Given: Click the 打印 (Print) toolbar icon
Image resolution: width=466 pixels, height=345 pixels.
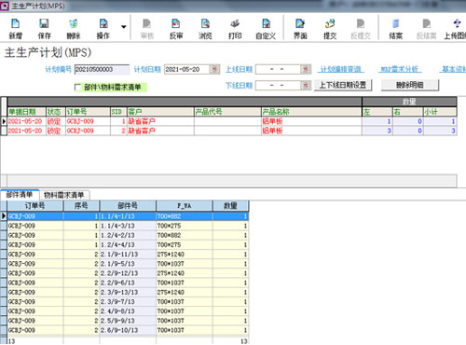Looking at the screenshot, I should (235, 29).
